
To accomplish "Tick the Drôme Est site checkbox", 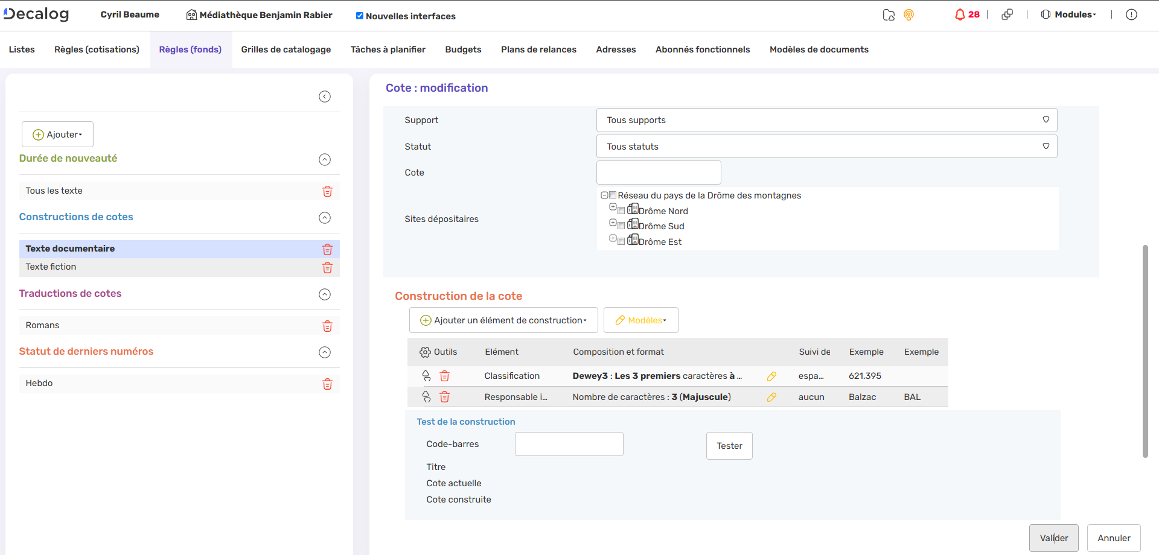I will [x=621, y=242].
